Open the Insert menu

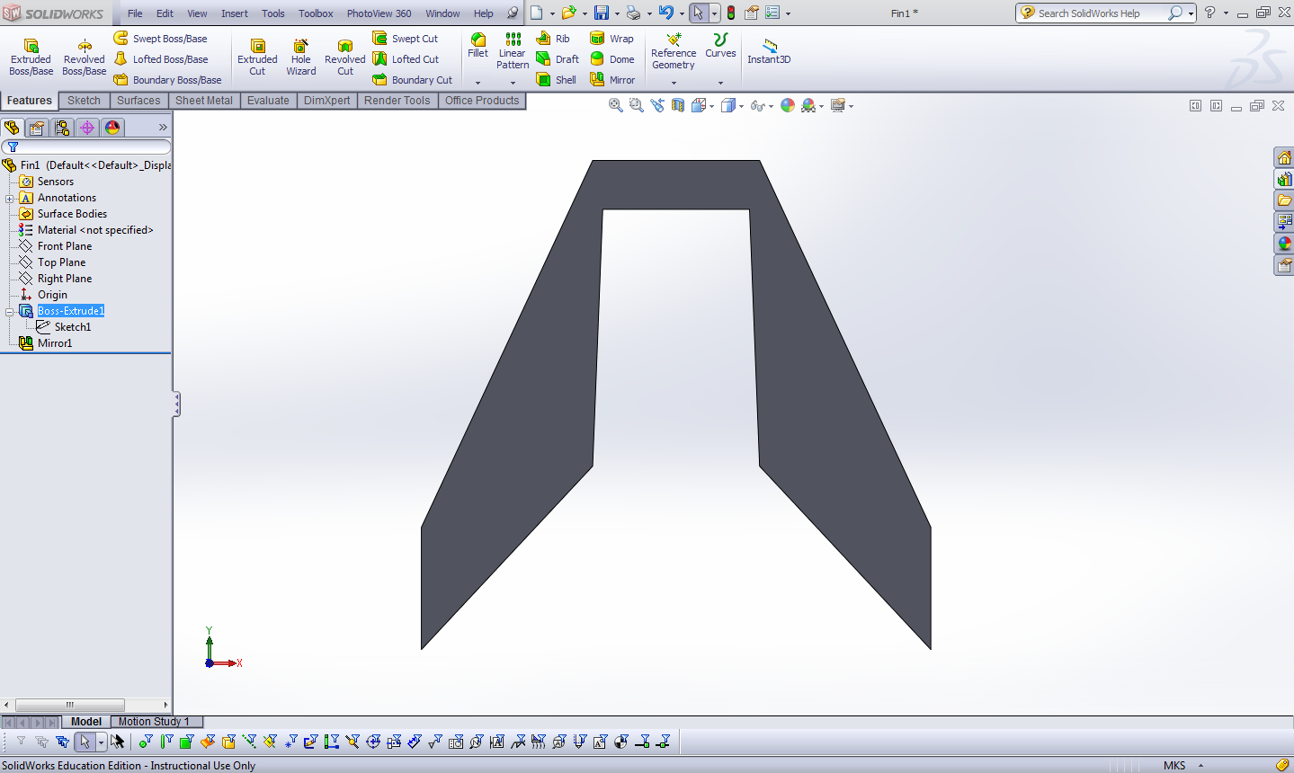click(x=235, y=13)
